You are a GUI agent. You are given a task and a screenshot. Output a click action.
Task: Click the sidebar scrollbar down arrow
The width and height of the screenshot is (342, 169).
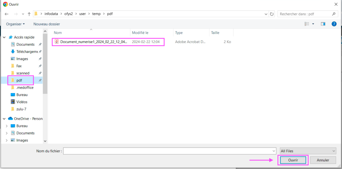(45, 141)
